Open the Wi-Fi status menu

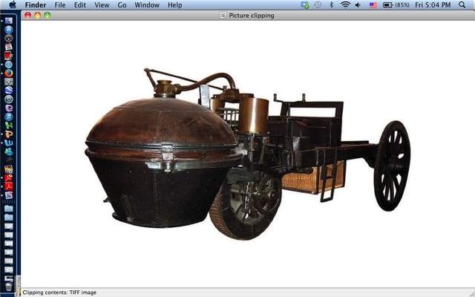345,5
